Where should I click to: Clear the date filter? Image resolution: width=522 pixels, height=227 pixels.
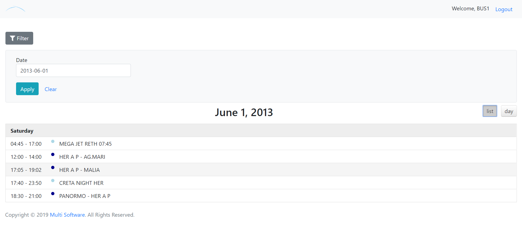(x=51, y=89)
